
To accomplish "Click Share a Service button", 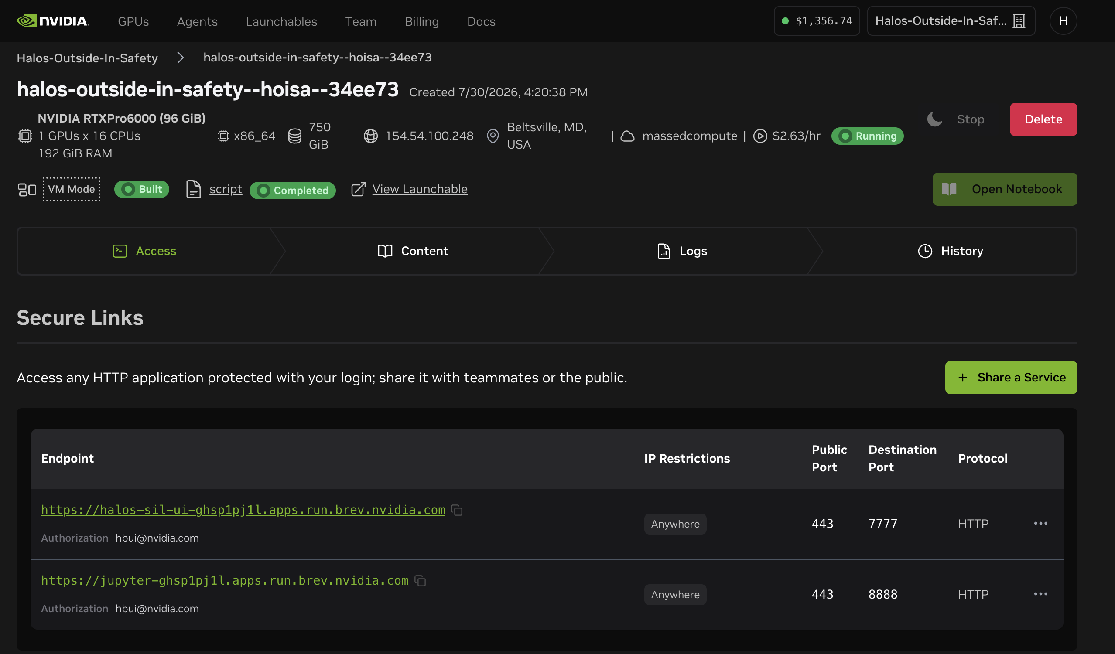I will click(1011, 378).
